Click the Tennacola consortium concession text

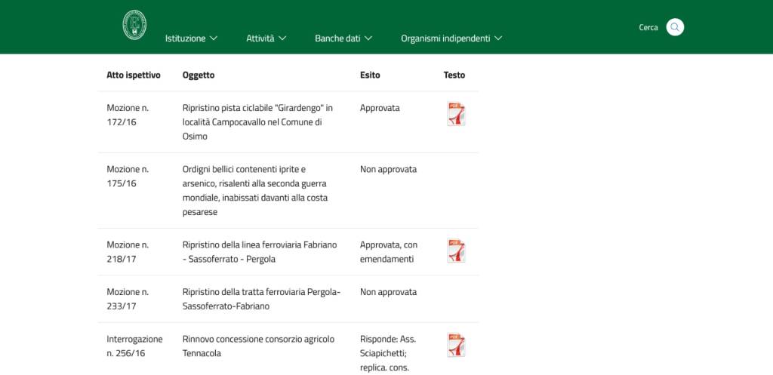click(258, 346)
